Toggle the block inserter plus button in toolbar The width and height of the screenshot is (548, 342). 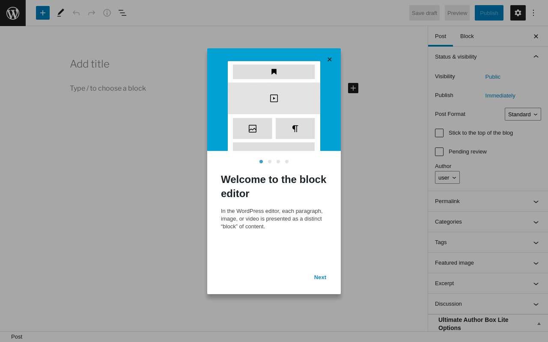(x=43, y=13)
